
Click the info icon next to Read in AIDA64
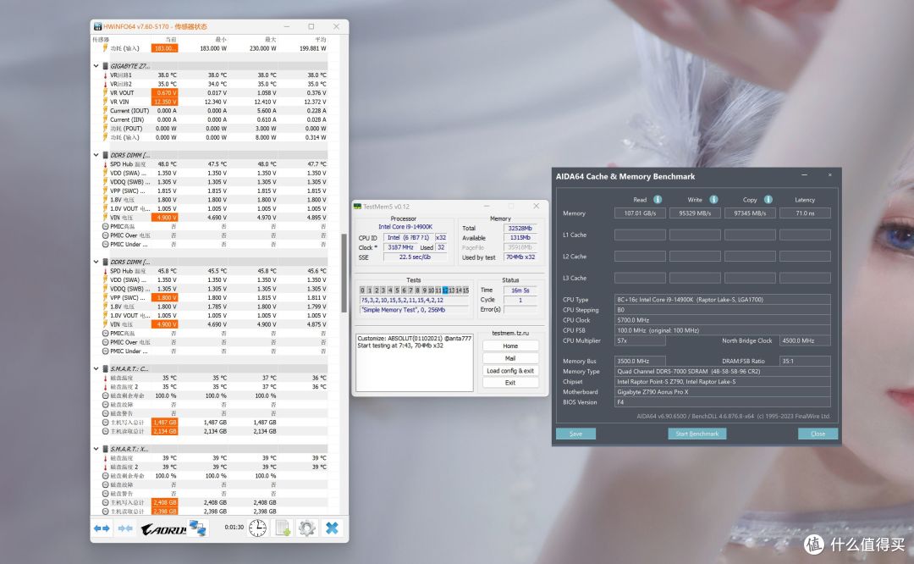(x=658, y=200)
